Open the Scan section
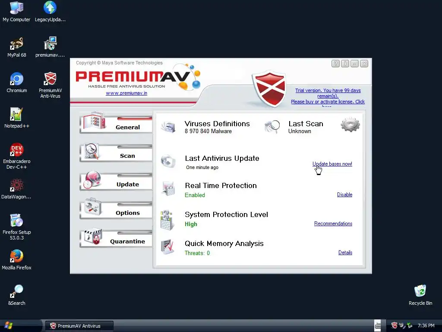Screen dimensions: 442x332 click(x=116, y=153)
